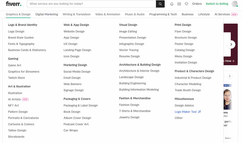242x143 pixels.
Task: Expand the Digital Marketing category
Action: click(x=47, y=14)
